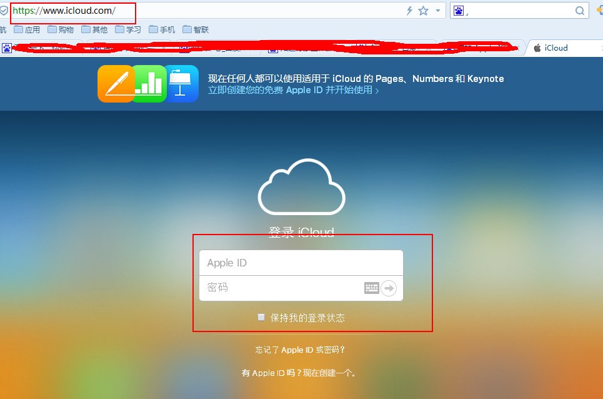Open the 其他 bookmarks folder
Viewport: 603px width, 399px height.
coord(94,29)
